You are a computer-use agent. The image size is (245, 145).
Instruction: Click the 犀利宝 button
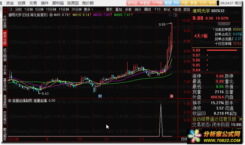(132, 3)
